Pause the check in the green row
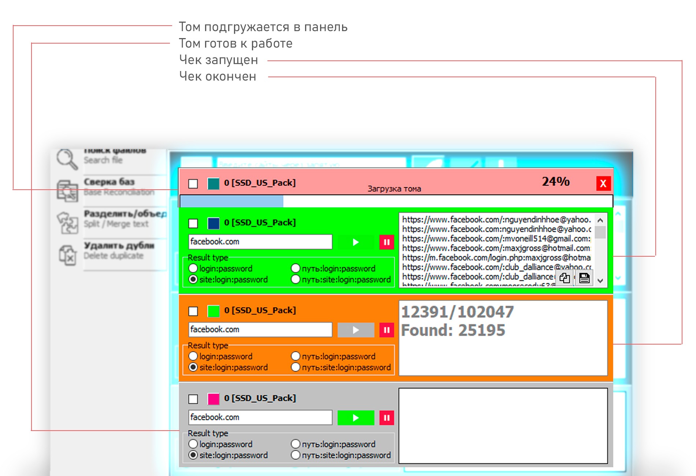Screen dimensions: 696x476 (x=386, y=242)
